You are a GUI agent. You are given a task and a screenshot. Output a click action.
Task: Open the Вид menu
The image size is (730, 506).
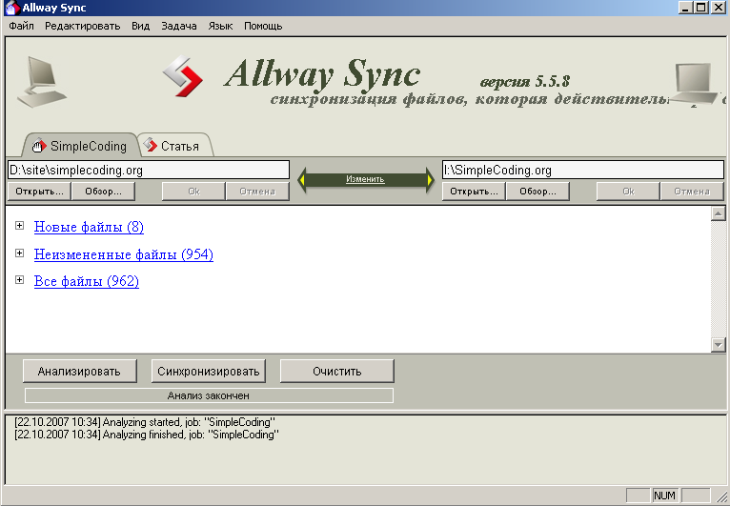tap(140, 26)
